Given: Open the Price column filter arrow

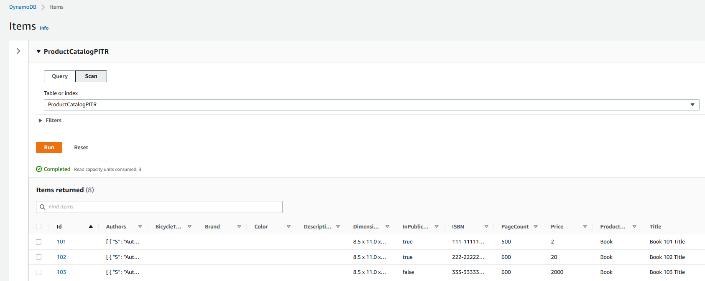Looking at the screenshot, I should (585, 227).
